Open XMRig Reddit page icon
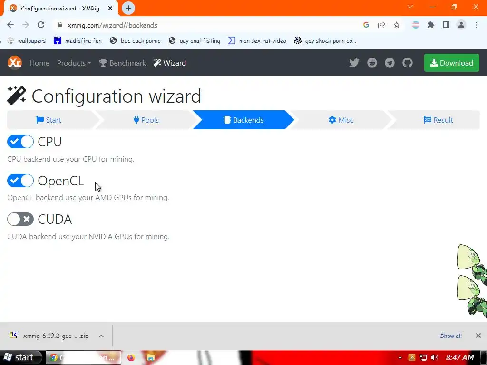Image resolution: width=487 pixels, height=365 pixels. point(372,63)
